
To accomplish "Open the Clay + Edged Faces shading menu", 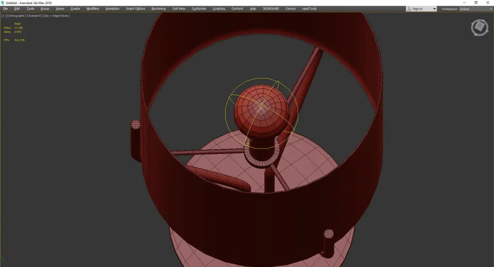I will coord(56,16).
